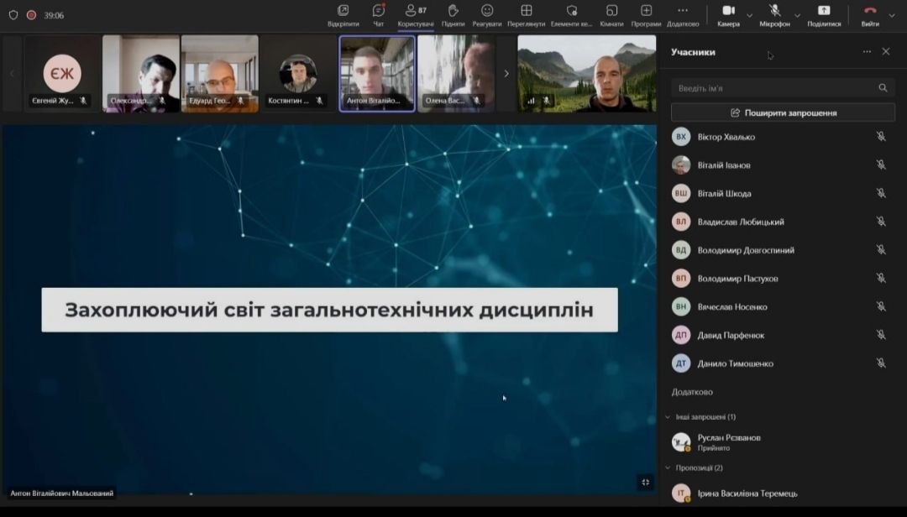Collapse the Інші запрошені (1) section
907x517 pixels.
click(x=668, y=417)
